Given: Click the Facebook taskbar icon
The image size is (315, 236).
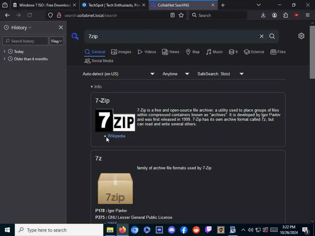Looking at the screenshot, I should (184, 230).
